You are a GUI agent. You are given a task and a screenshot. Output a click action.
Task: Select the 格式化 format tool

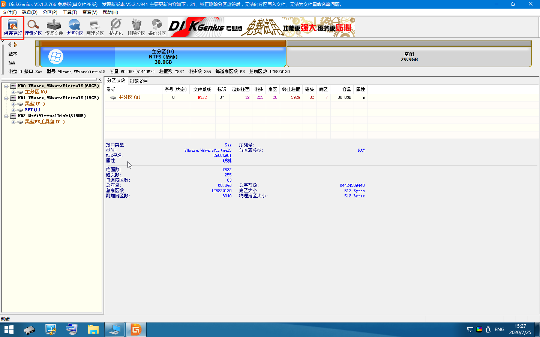pyautogui.click(x=116, y=27)
